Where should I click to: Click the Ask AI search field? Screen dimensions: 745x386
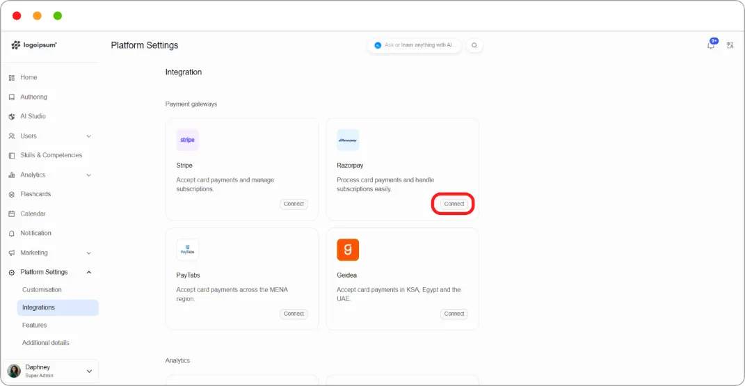pyautogui.click(x=414, y=45)
